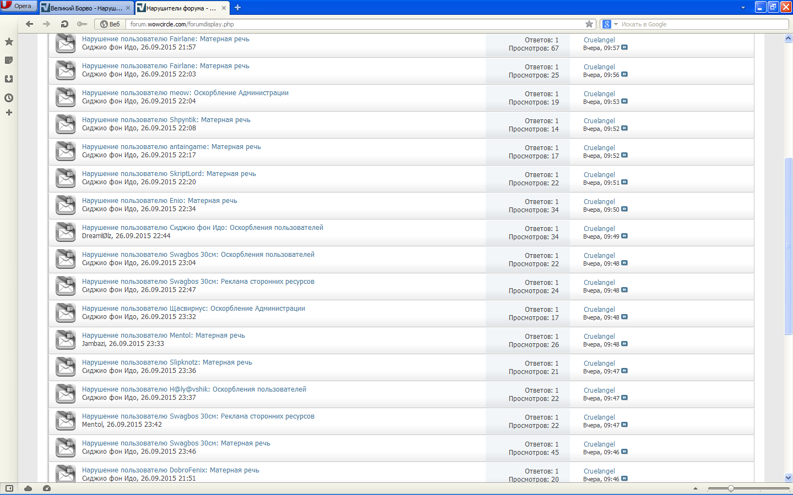793x495 pixels.
Task: Open thread SkriptLord: Матерная речь
Action: (169, 174)
